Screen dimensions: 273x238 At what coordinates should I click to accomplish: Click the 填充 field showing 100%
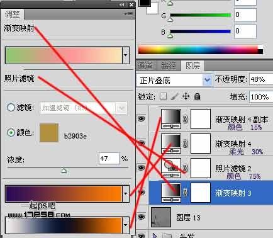(261, 97)
